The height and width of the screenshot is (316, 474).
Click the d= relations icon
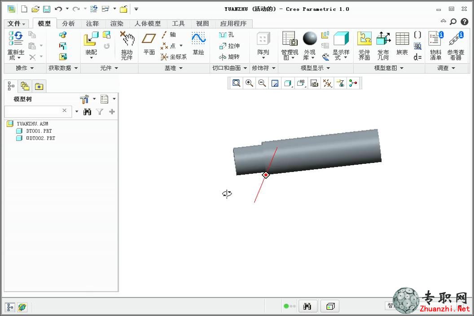[x=417, y=57]
